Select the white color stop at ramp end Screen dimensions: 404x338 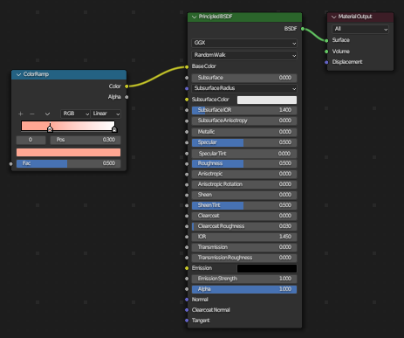click(114, 128)
